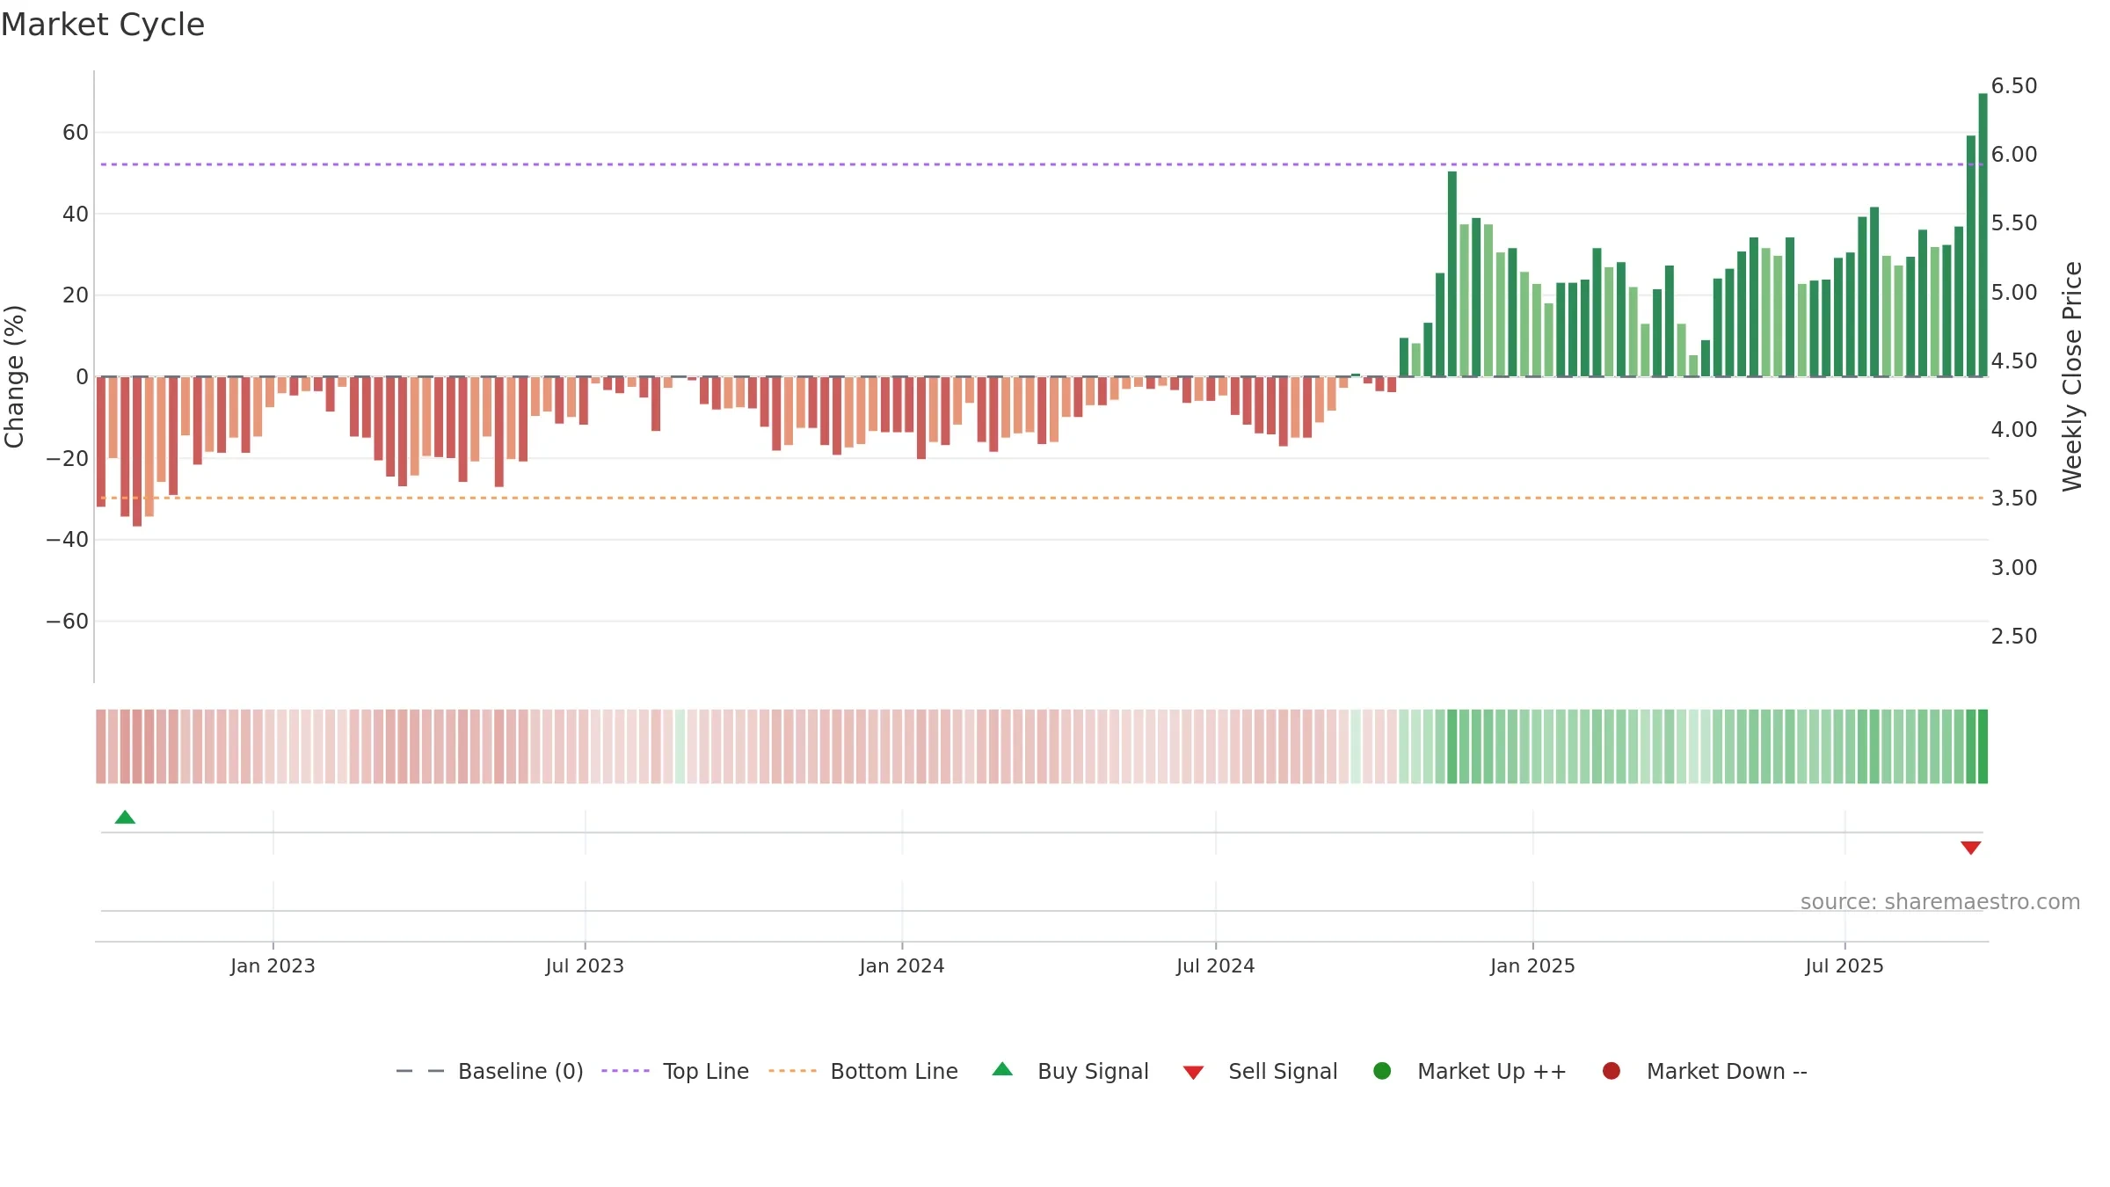Click the Jul 2023 axis label

pyautogui.click(x=585, y=965)
